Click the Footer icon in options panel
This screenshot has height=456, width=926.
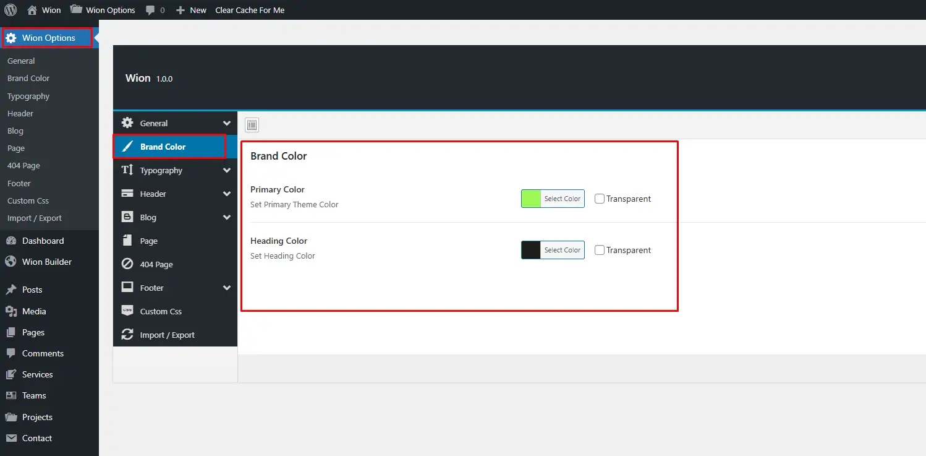127,288
